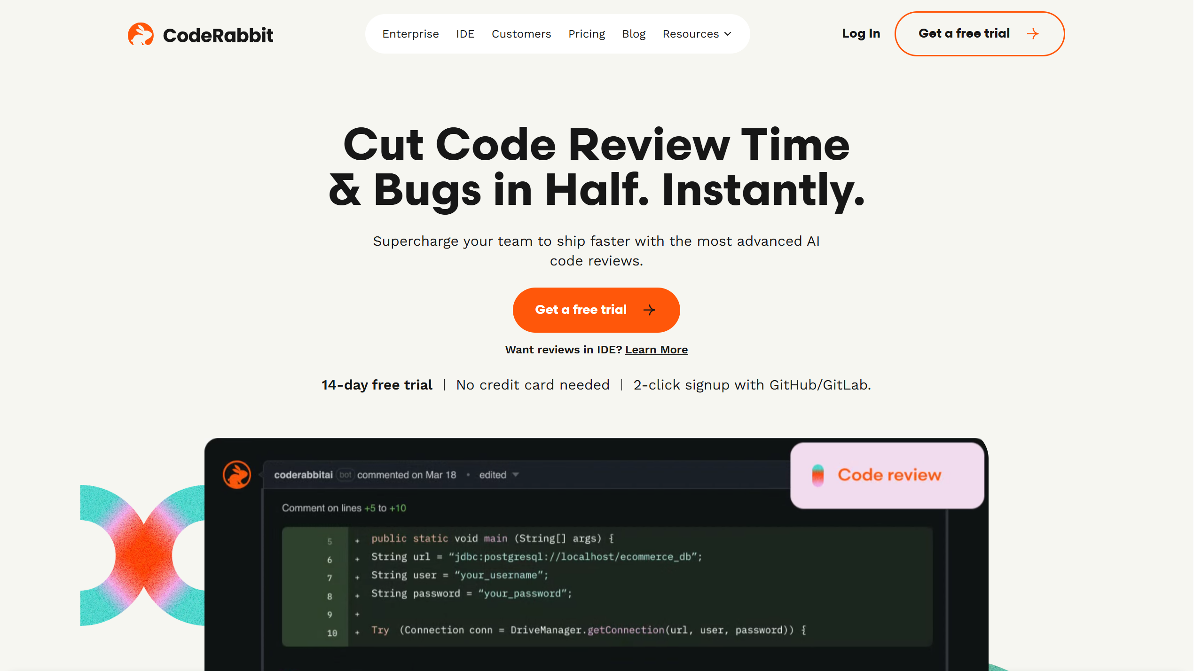Expand the Resources dropdown menu

(697, 34)
